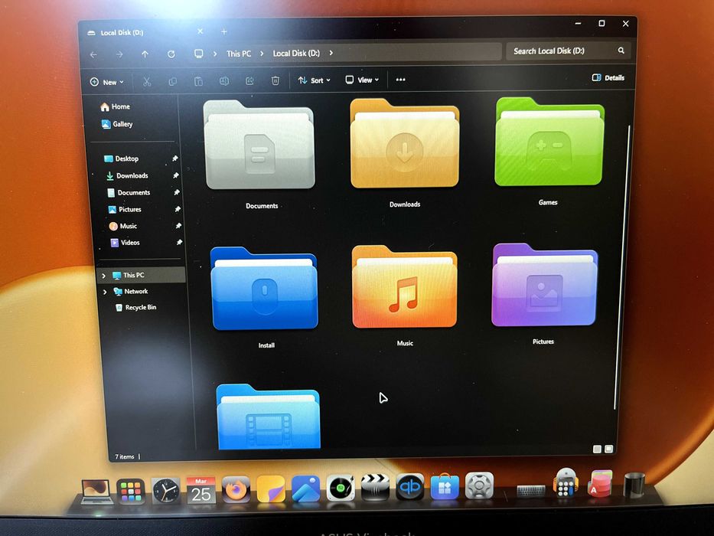Screen dimensions: 714x536
Task: Open Firefox from the dock
Action: pos(236,490)
